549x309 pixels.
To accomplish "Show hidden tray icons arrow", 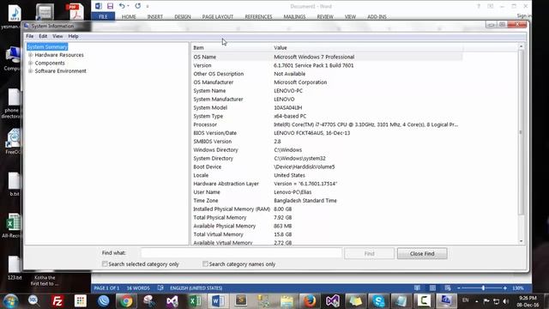I will click(476, 301).
